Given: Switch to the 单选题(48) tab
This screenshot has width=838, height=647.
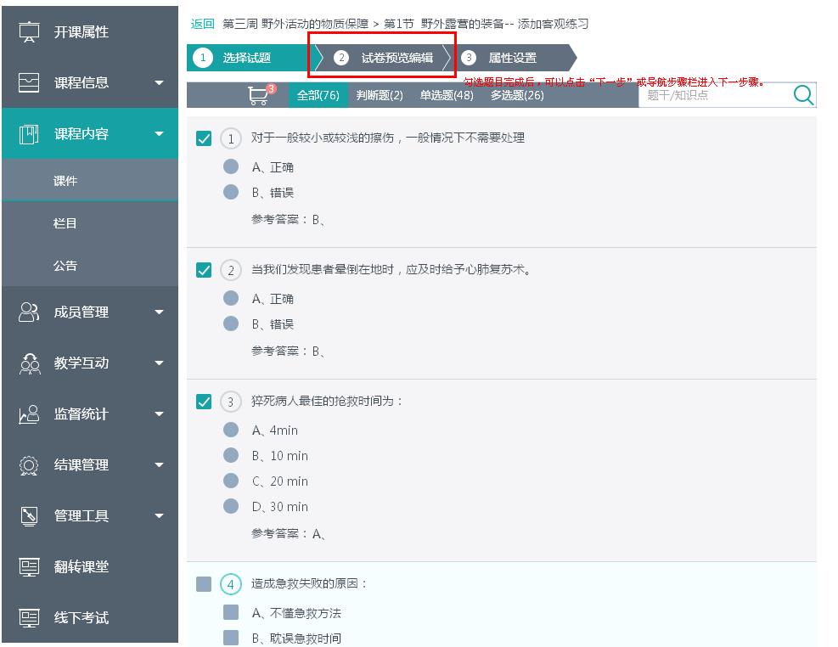Looking at the screenshot, I should [447, 95].
